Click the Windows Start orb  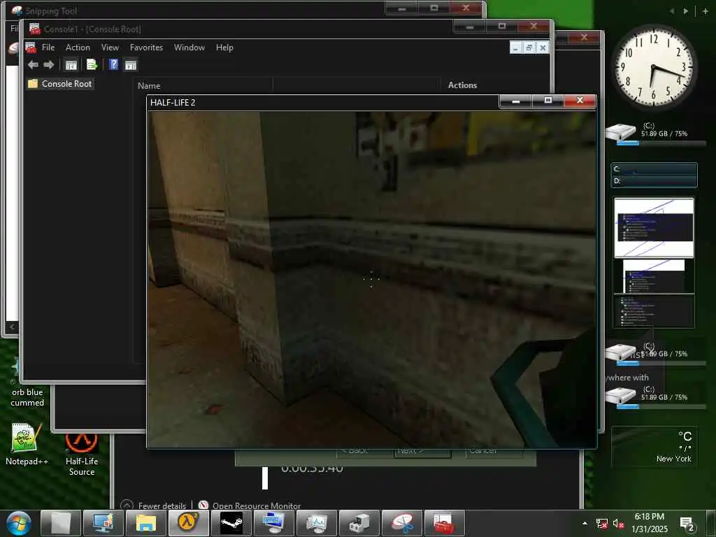[17, 523]
